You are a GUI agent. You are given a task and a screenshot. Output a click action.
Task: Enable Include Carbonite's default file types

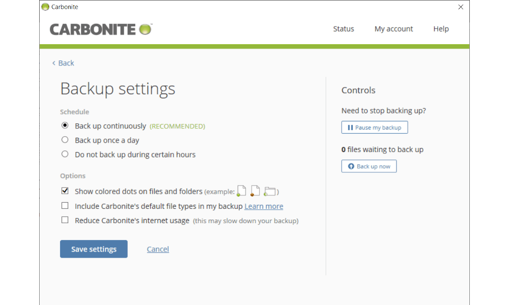[65, 206]
